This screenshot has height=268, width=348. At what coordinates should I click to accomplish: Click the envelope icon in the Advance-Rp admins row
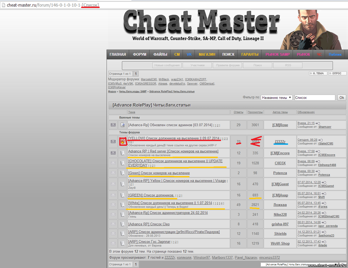[113, 125]
